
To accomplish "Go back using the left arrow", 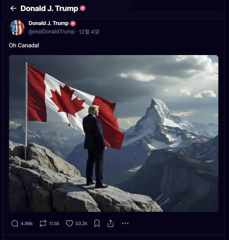I will 13,8.
